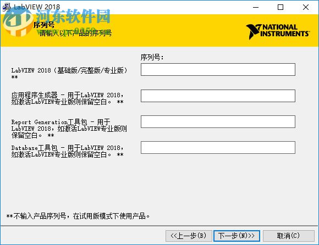
Task: Select the Report Generation工具包 serial number field
Action: [218, 122]
